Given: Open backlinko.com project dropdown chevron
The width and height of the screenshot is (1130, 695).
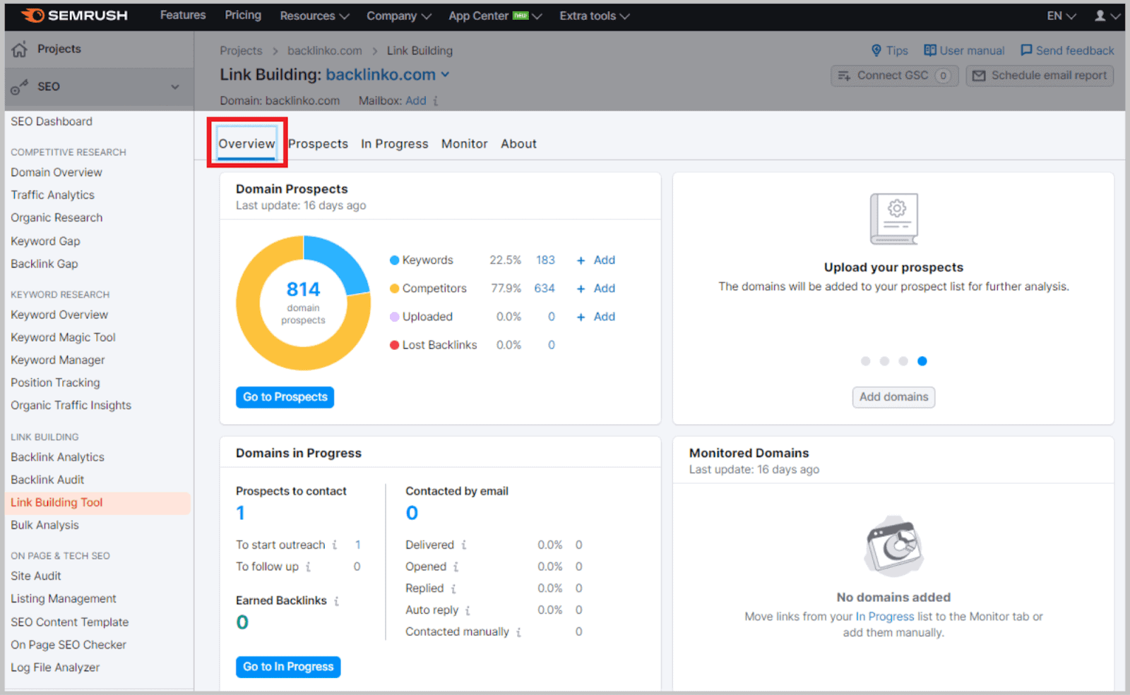Looking at the screenshot, I should [x=445, y=74].
